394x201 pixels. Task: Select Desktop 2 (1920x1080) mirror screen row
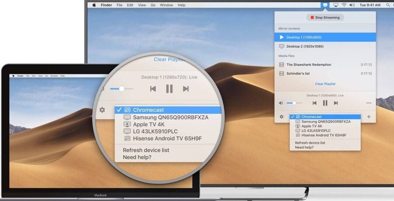tap(325, 46)
